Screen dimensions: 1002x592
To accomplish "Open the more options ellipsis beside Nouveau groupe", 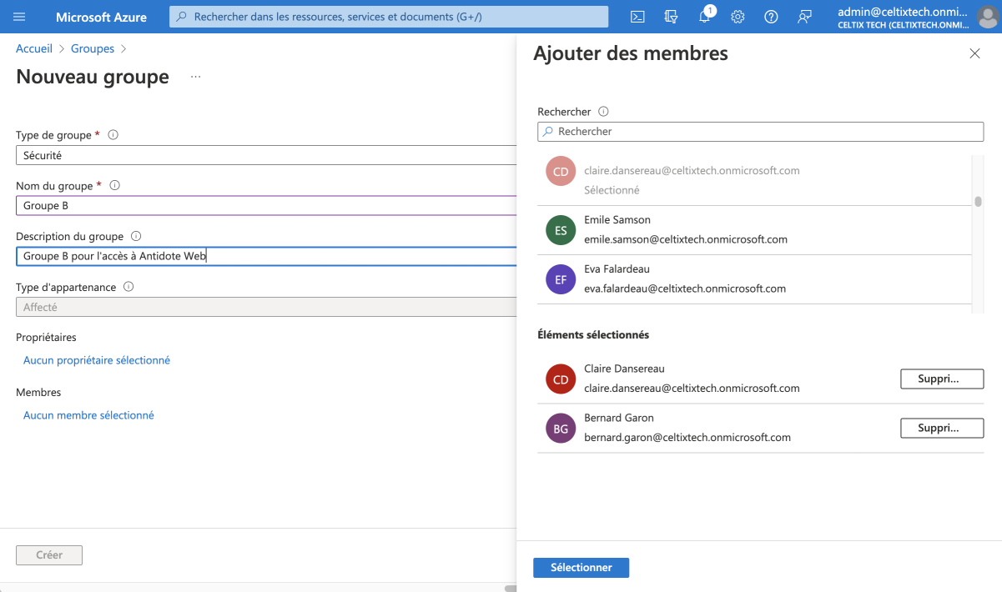I will 195,77.
